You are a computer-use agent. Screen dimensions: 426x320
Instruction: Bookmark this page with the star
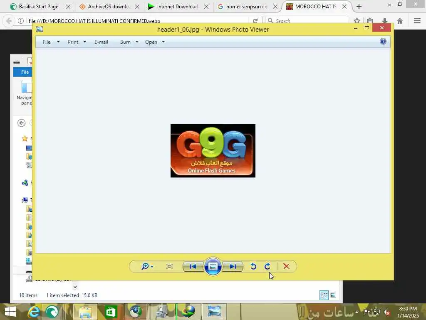pos(357,21)
